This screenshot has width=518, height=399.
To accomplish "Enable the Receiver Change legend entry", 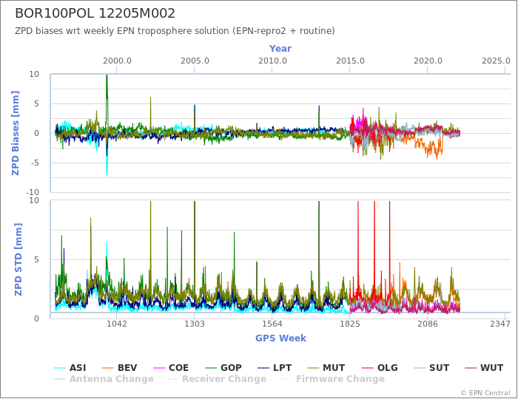I will coord(216,379).
